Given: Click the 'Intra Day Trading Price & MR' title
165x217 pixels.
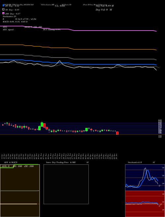Looking at the screenshot, I should click(61, 162).
